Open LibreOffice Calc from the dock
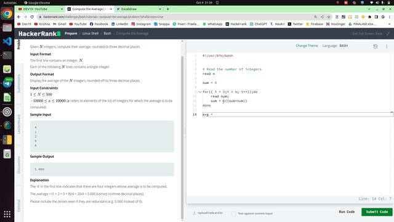 tap(7, 97)
